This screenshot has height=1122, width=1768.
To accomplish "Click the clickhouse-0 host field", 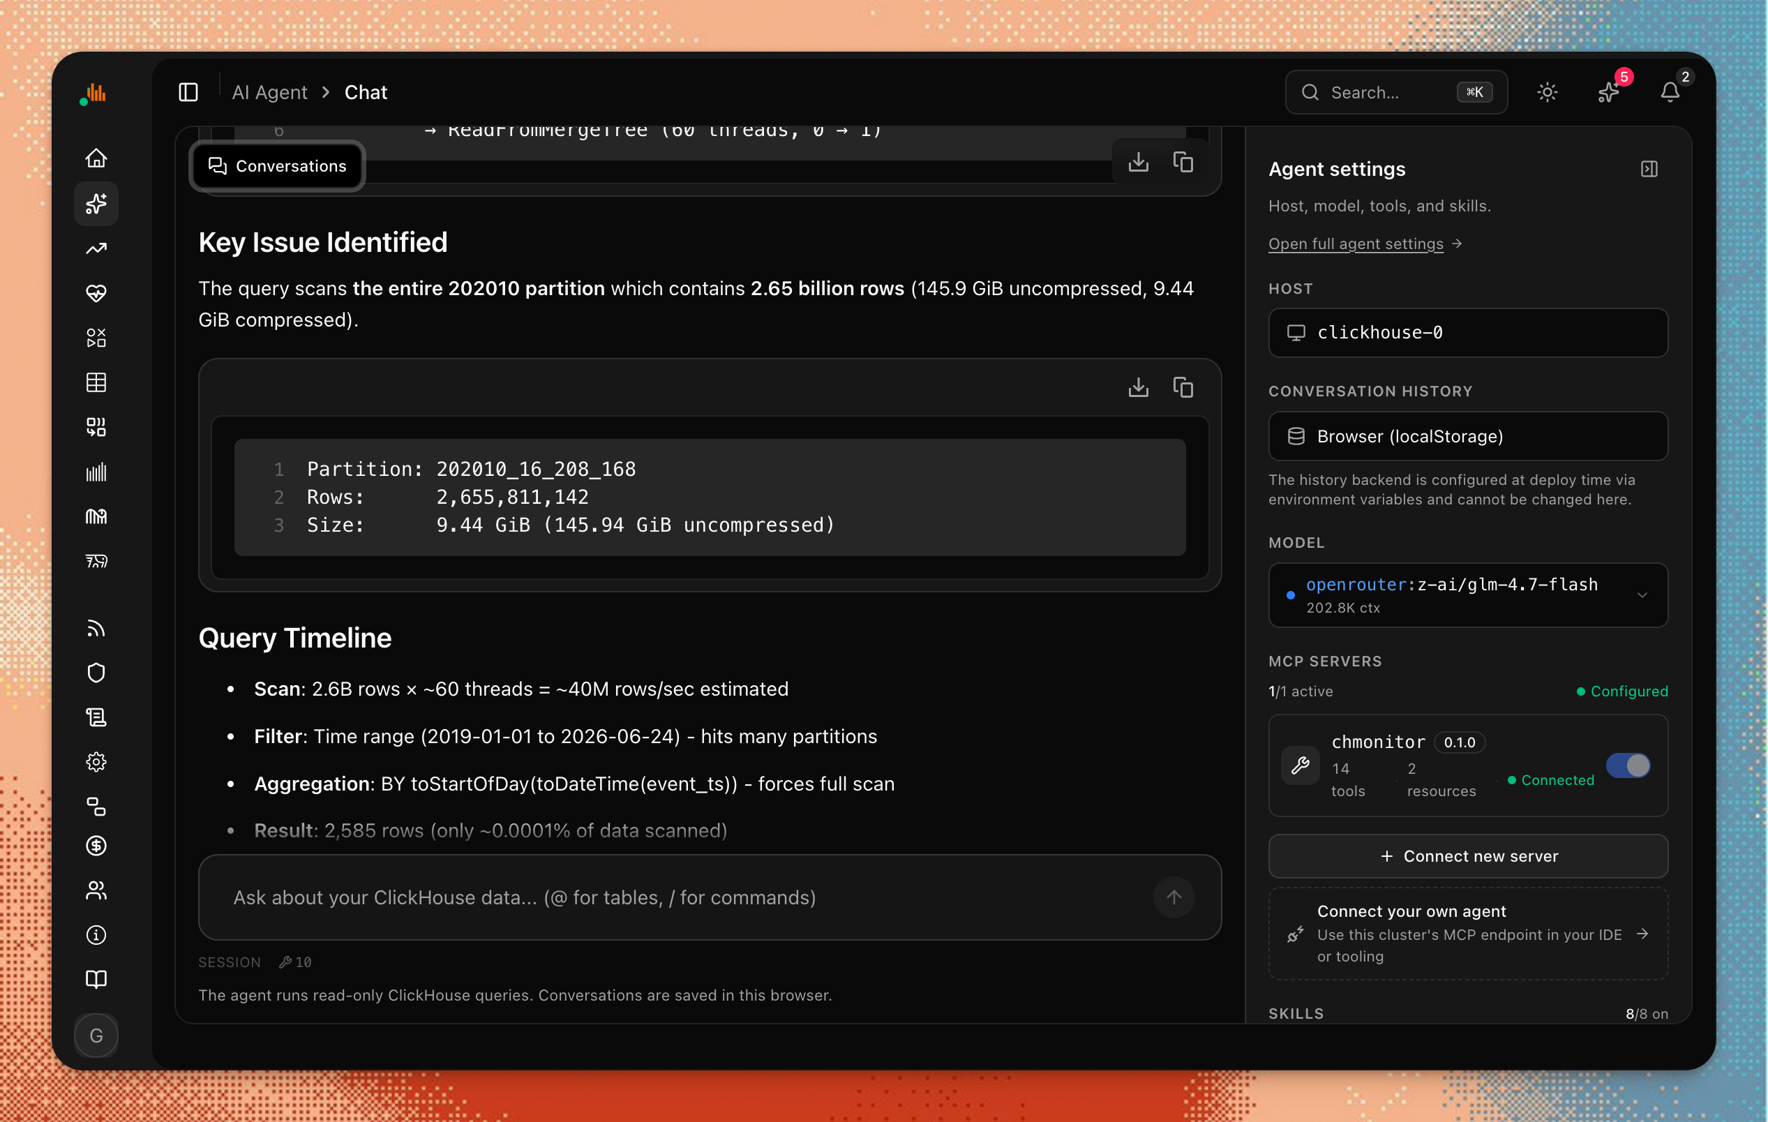I will pyautogui.click(x=1469, y=333).
